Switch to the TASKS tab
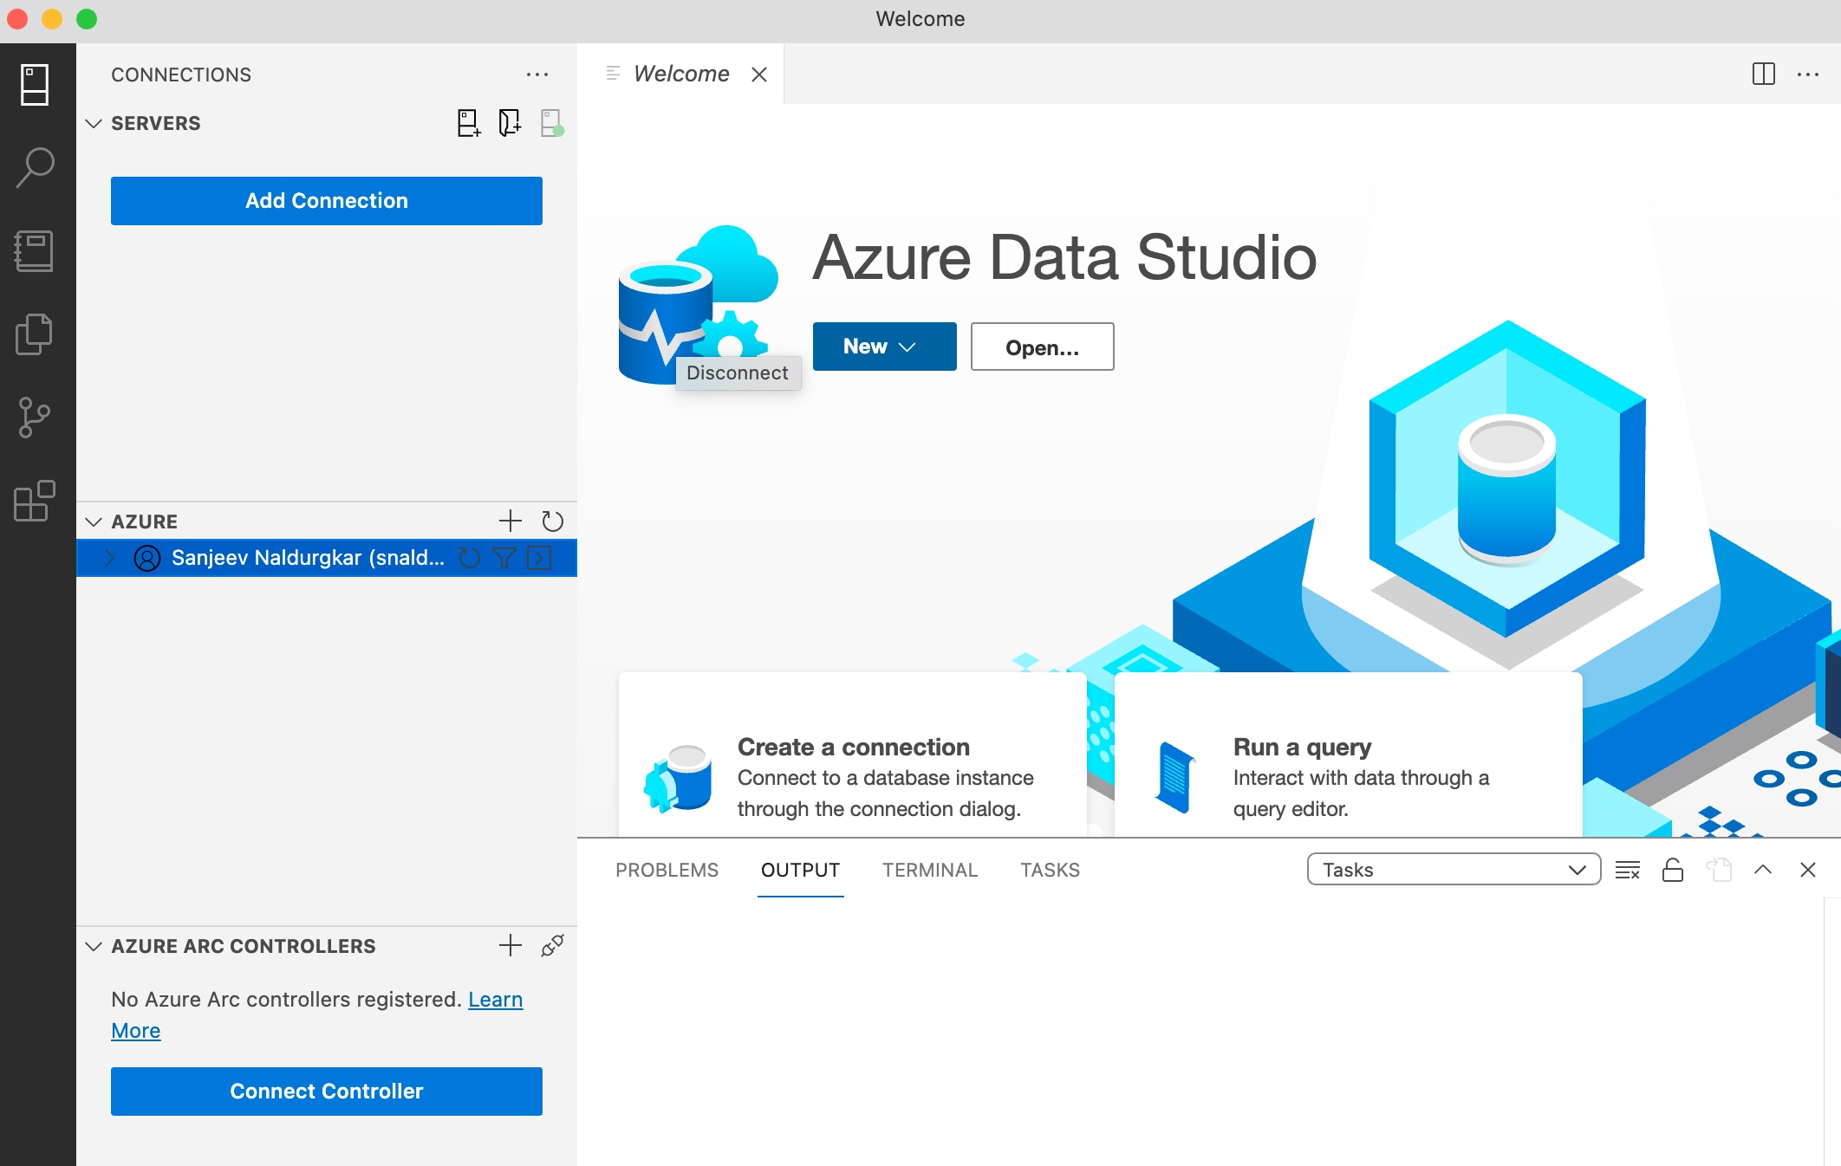 (1050, 870)
